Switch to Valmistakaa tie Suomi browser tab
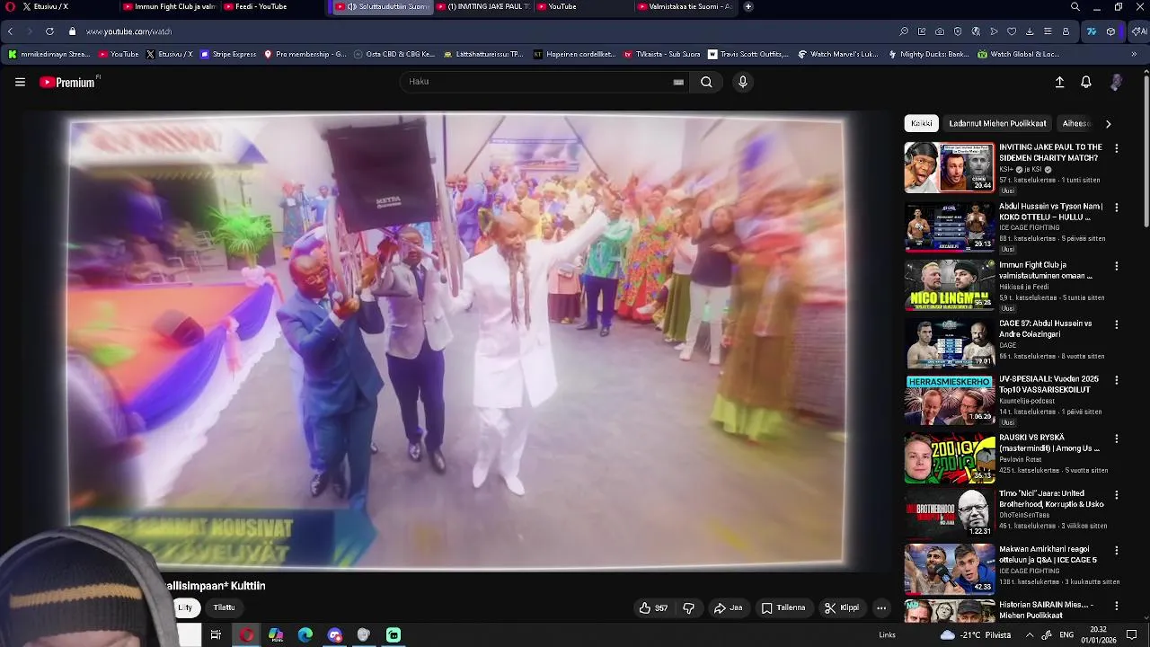Image resolution: width=1150 pixels, height=647 pixels. (x=687, y=6)
